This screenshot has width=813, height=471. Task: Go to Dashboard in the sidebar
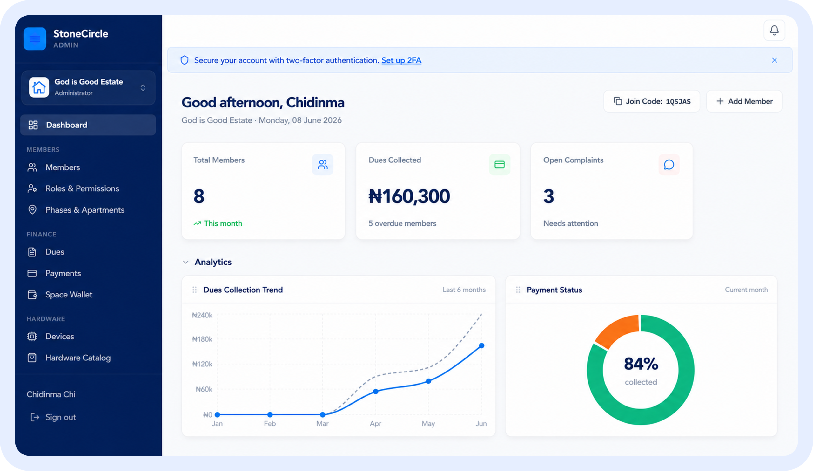(x=88, y=125)
